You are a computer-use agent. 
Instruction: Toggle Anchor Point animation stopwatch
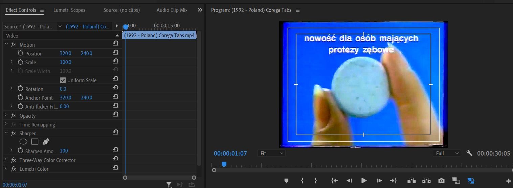click(x=20, y=97)
